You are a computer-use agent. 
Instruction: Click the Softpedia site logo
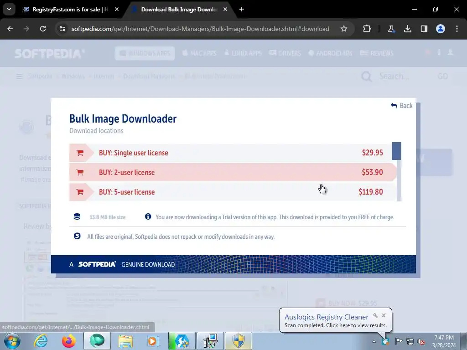tap(50, 54)
